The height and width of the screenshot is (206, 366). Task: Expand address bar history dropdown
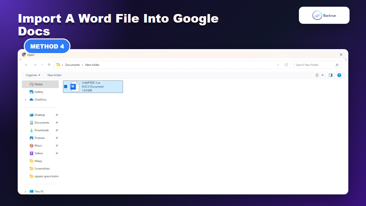coord(278,65)
